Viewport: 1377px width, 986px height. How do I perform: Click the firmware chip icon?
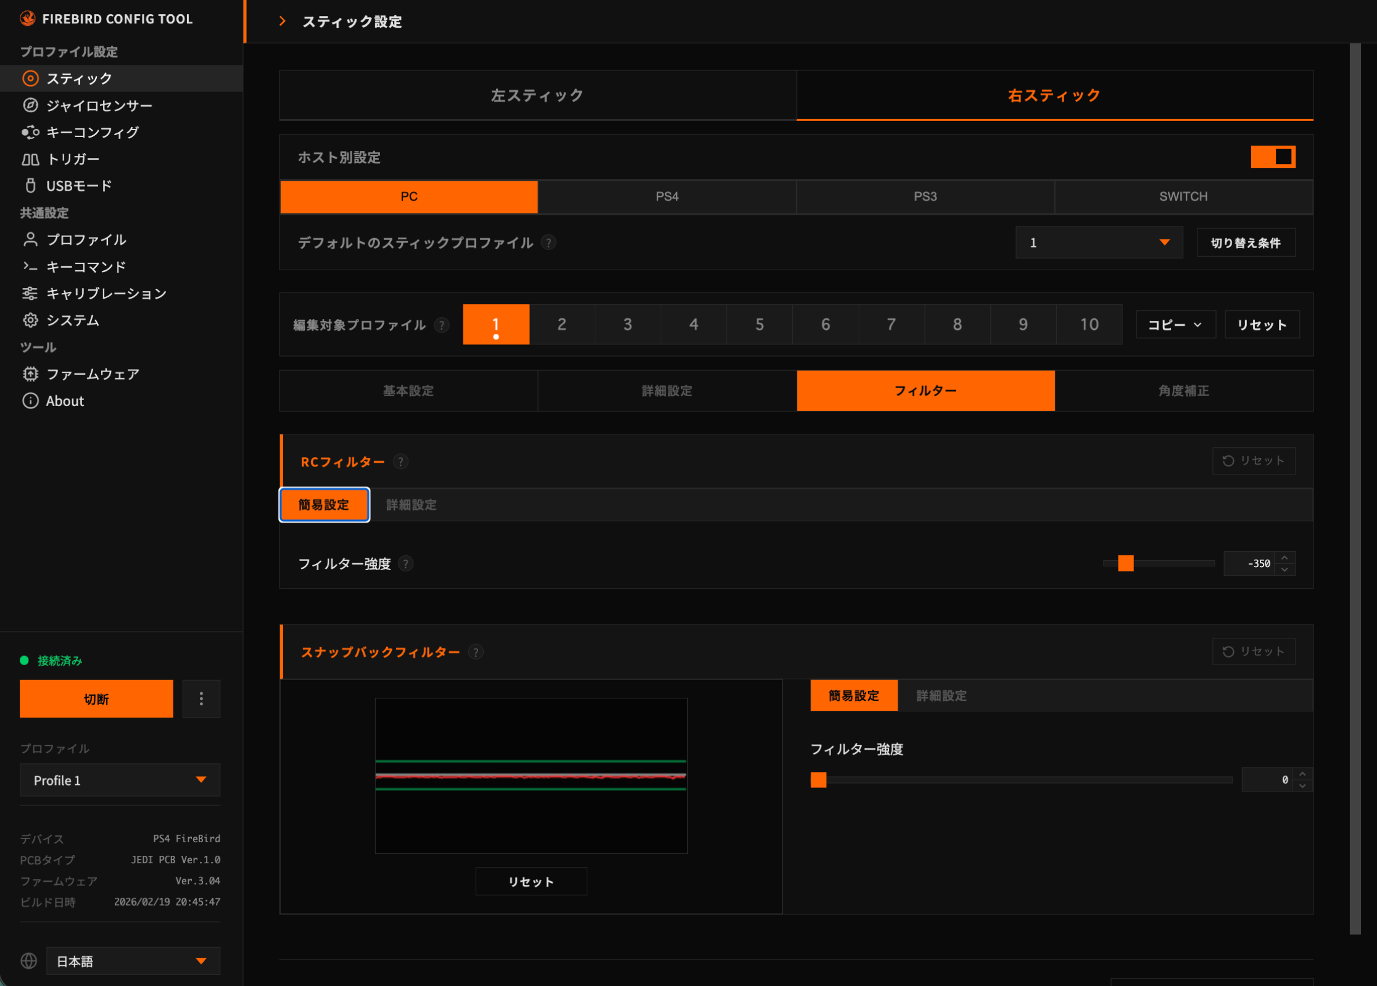coord(30,374)
